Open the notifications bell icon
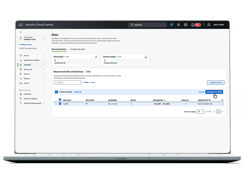 pyautogui.click(x=193, y=25)
